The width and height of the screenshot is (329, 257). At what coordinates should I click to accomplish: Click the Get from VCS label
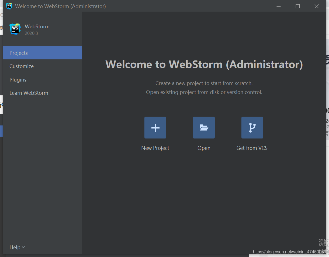[x=252, y=148]
